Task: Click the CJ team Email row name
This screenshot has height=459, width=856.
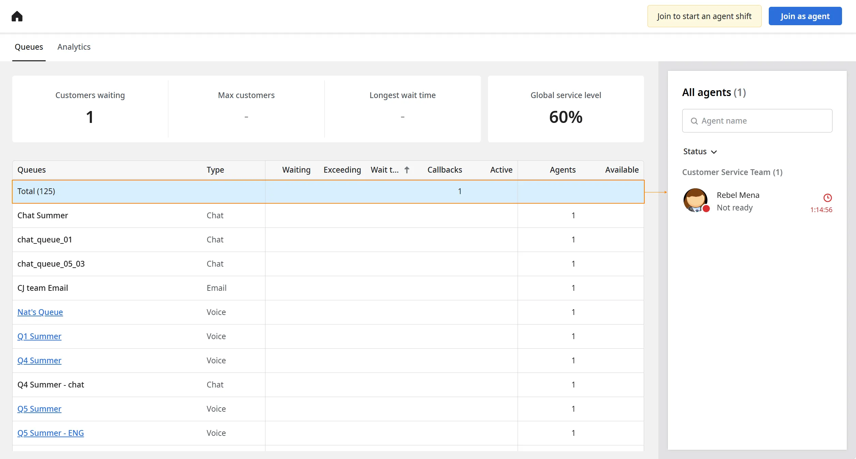Action: [x=43, y=288]
